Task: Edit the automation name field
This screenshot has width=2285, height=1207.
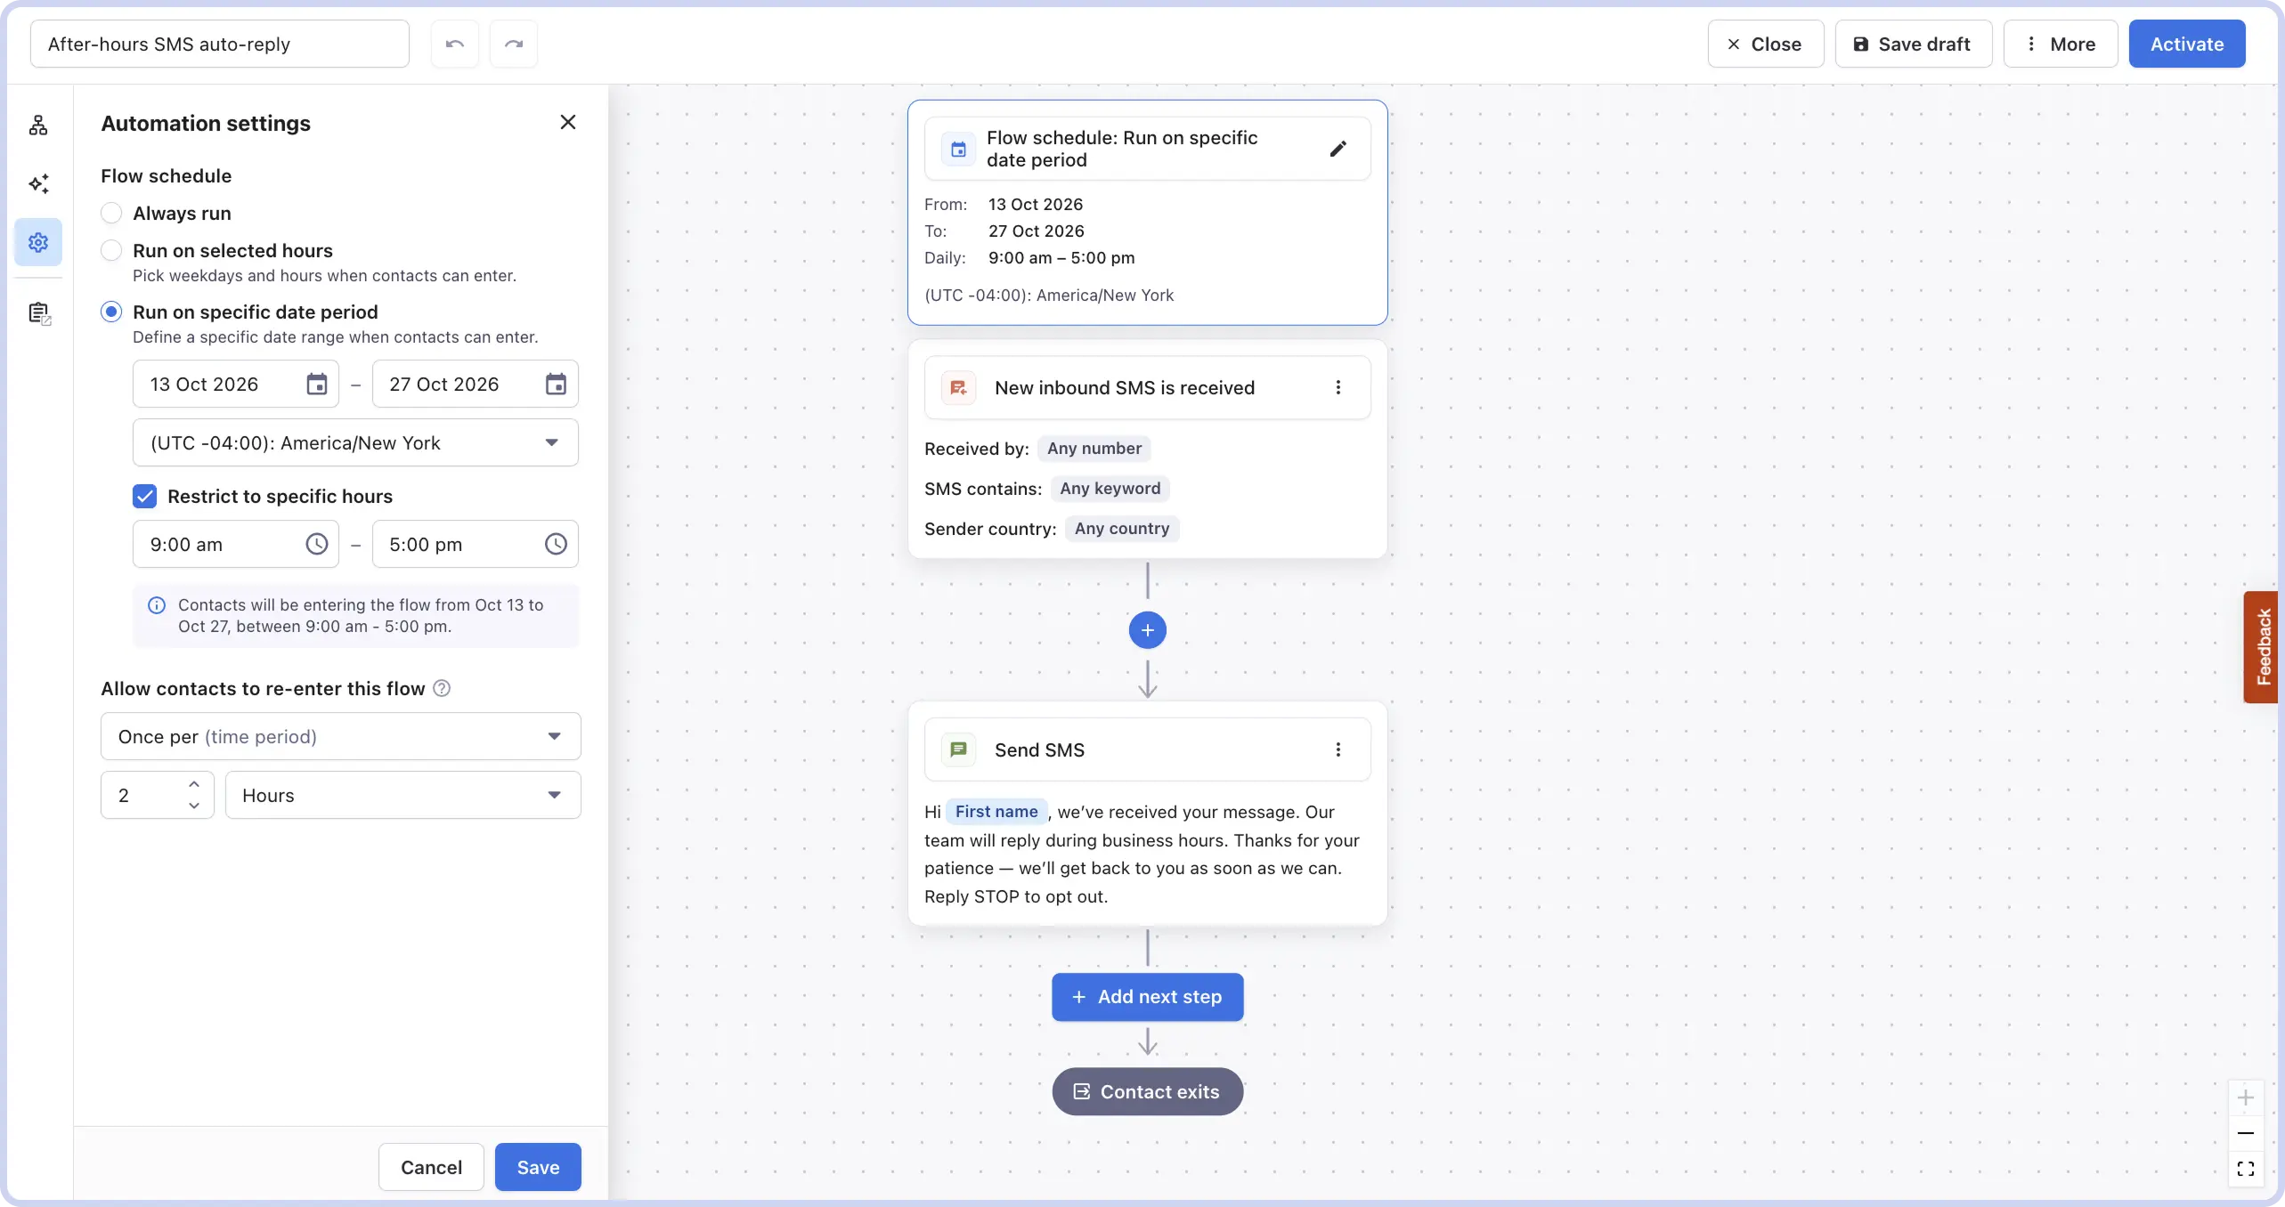Action: pos(220,44)
